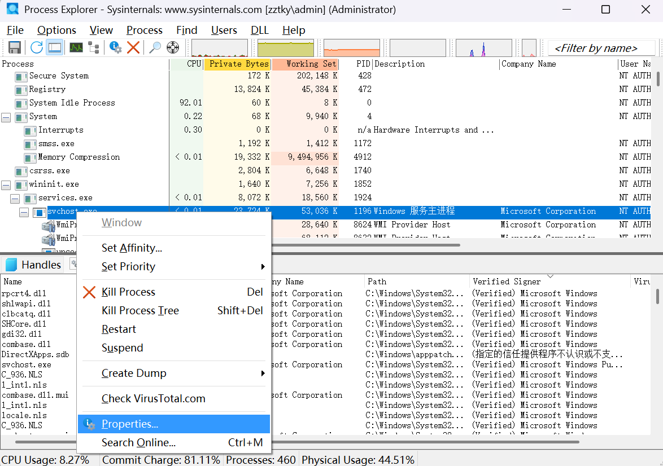Viewport: 663px width, 466px height.
Task: Open the View menu
Action: click(101, 30)
